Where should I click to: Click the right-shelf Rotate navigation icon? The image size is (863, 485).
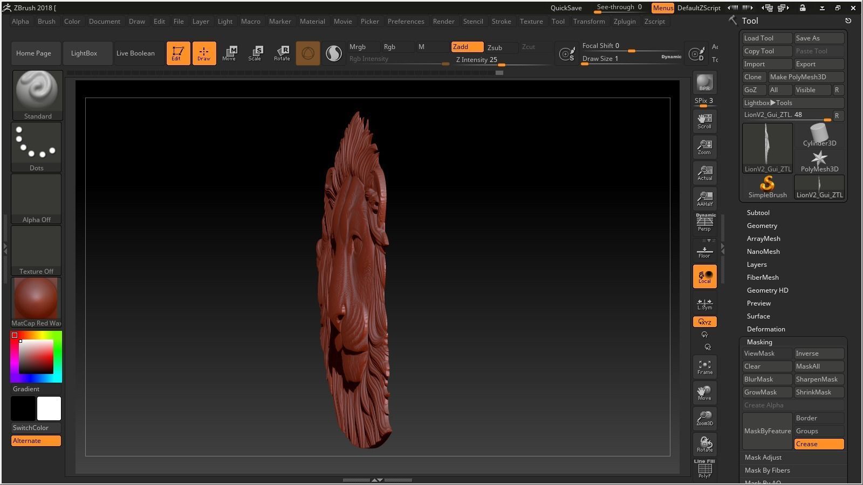pyautogui.click(x=704, y=445)
